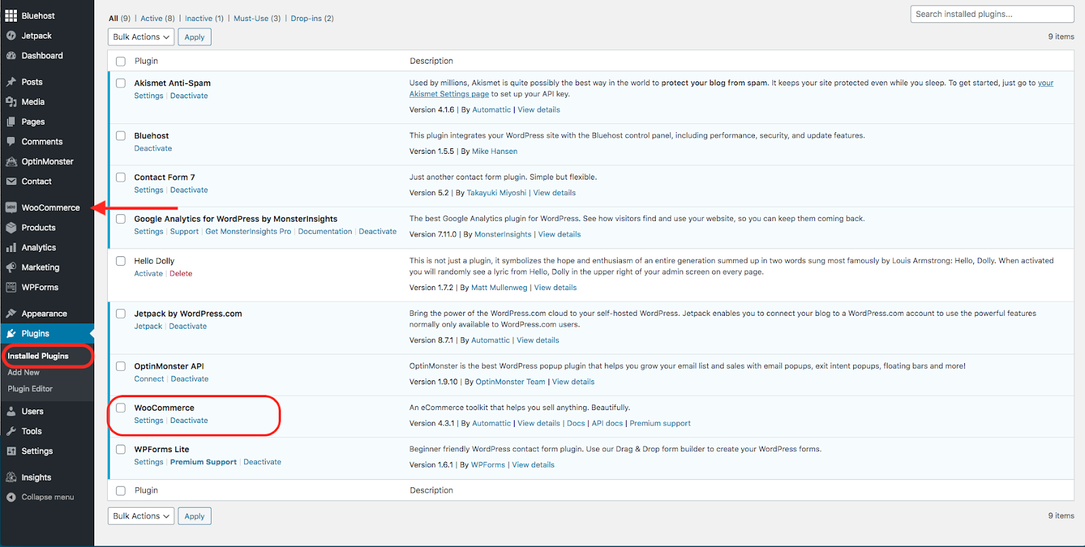Open Mike Hansen author link
This screenshot has width=1085, height=547.
494,152
